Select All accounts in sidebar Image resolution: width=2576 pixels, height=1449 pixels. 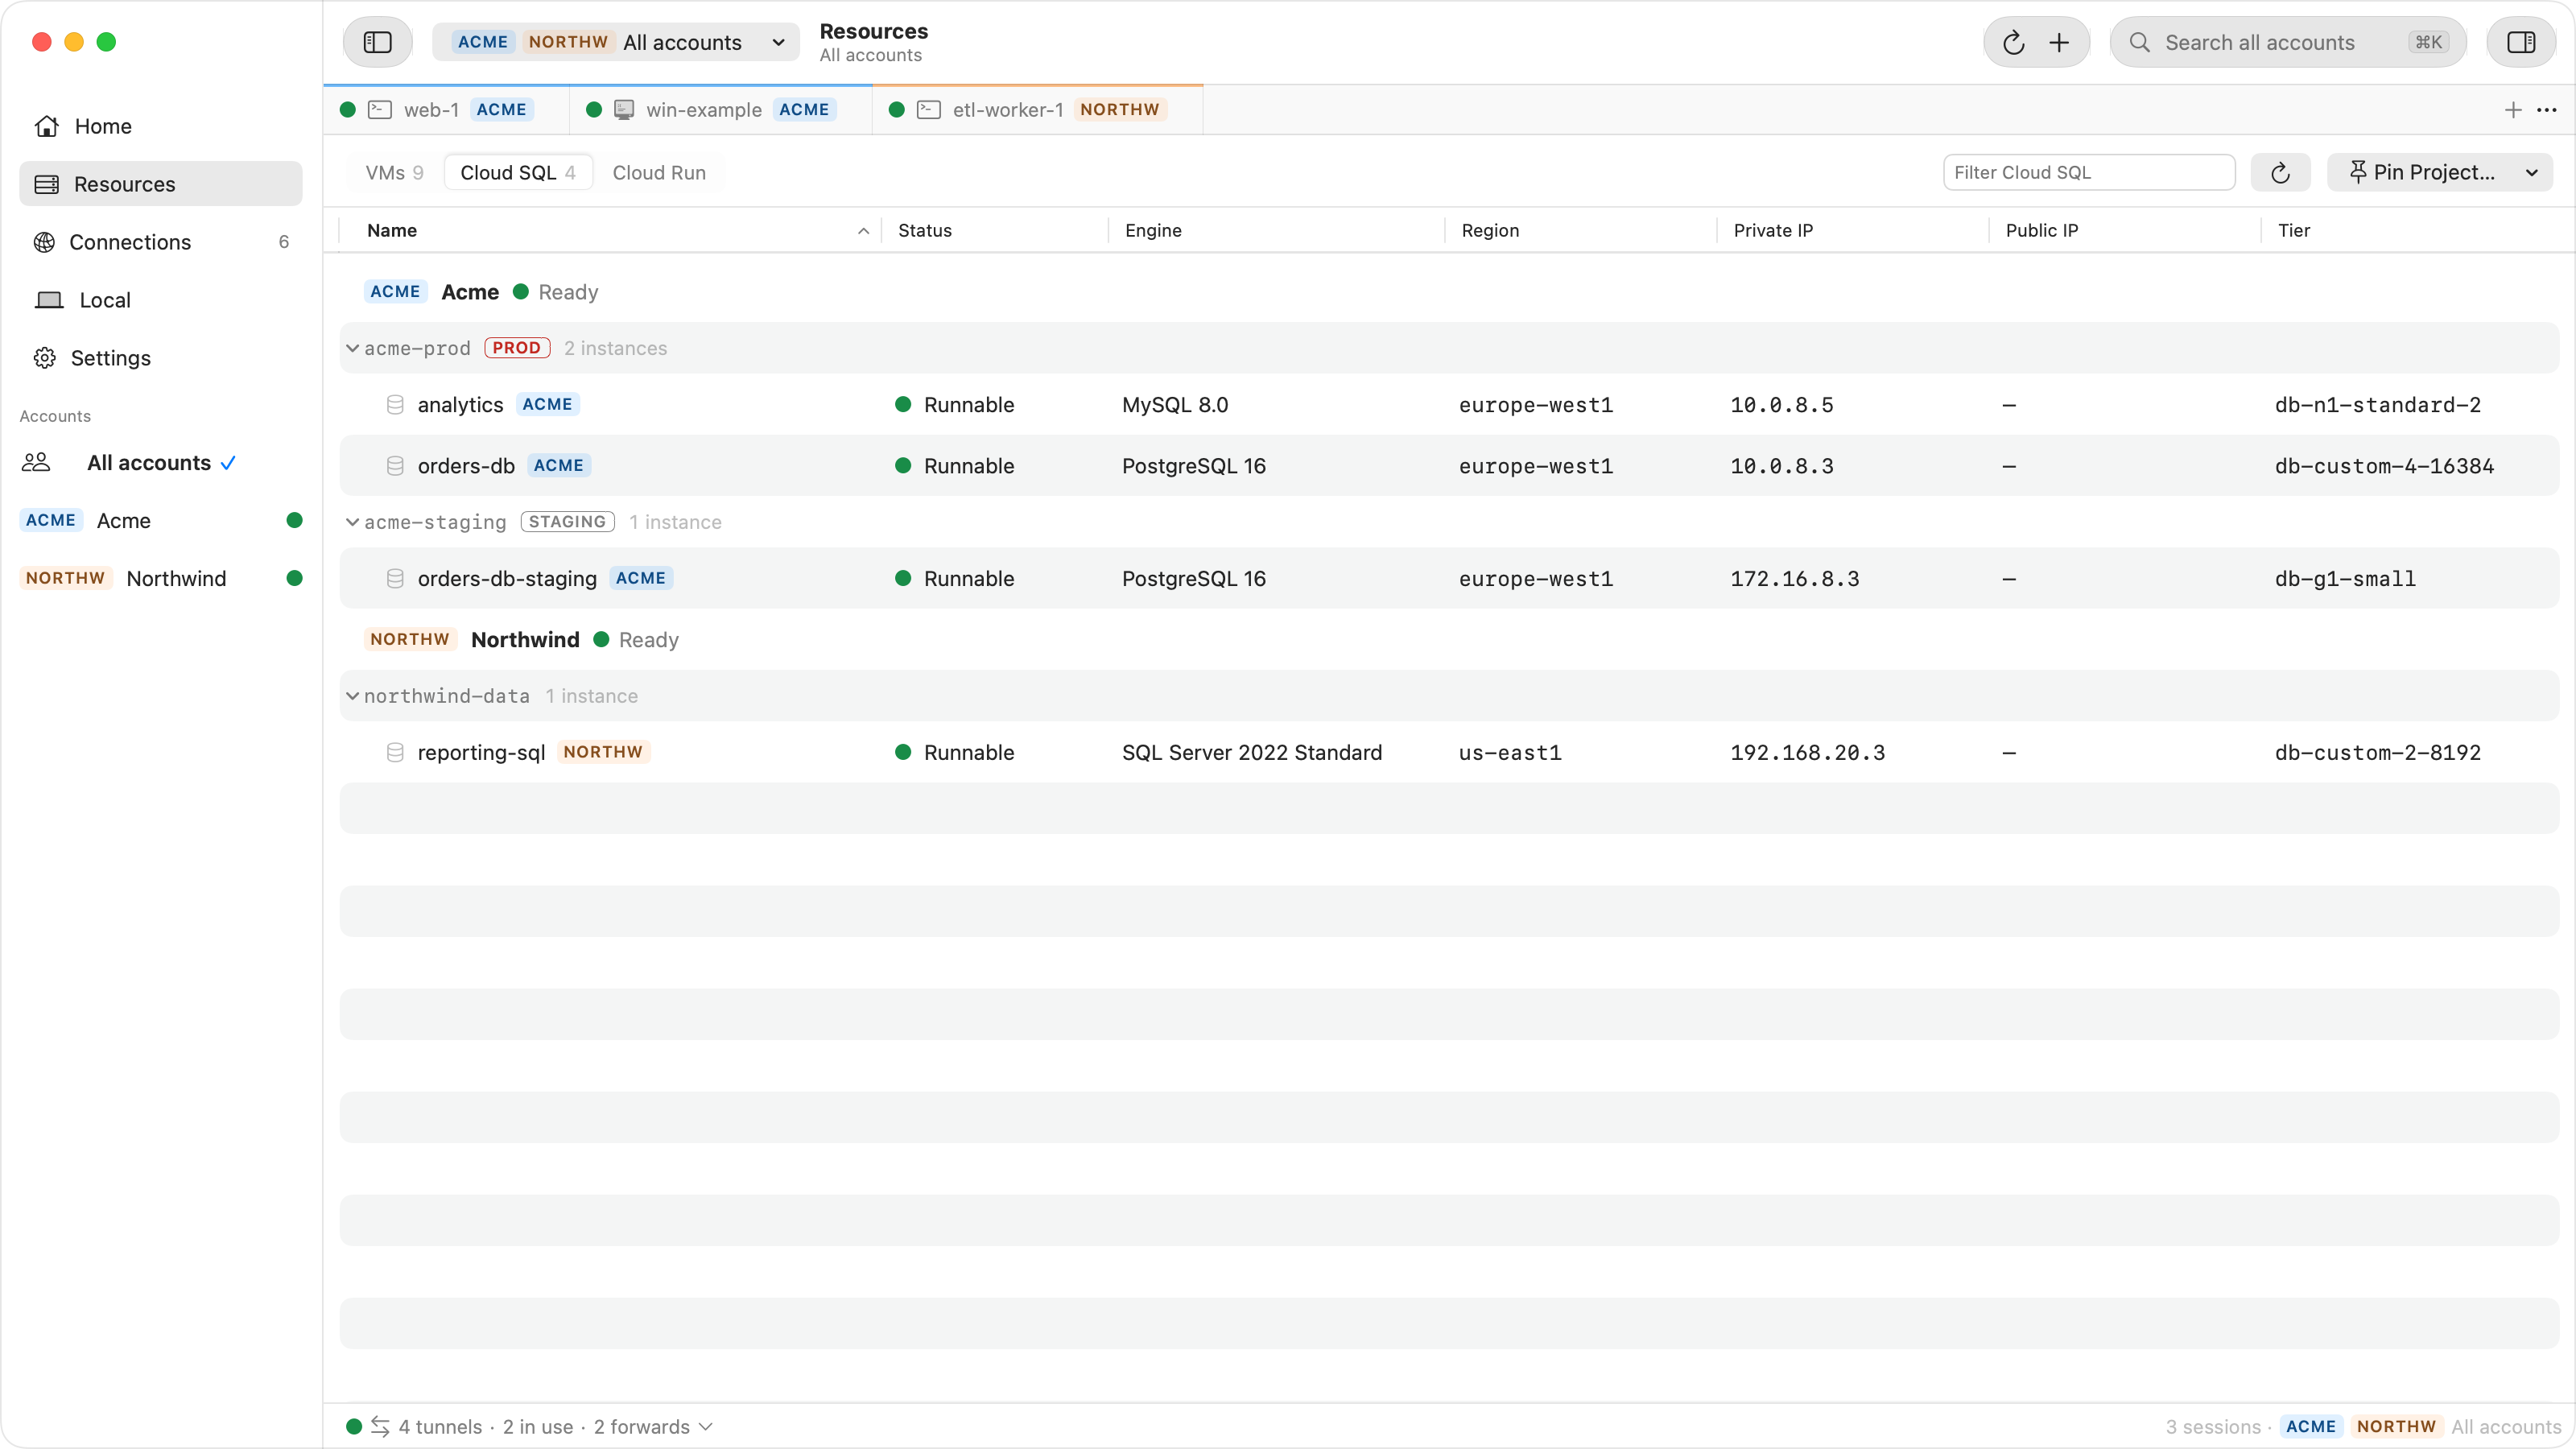click(160, 463)
